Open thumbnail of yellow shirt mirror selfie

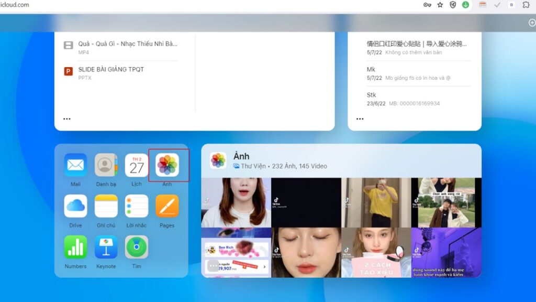pyautogui.click(x=376, y=203)
